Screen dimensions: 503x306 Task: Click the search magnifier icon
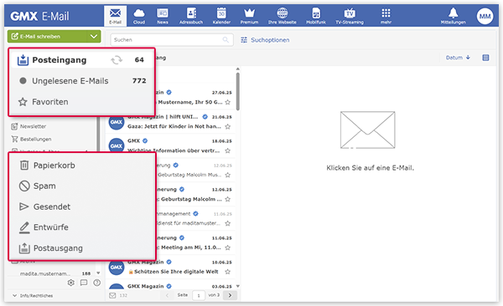coord(226,39)
